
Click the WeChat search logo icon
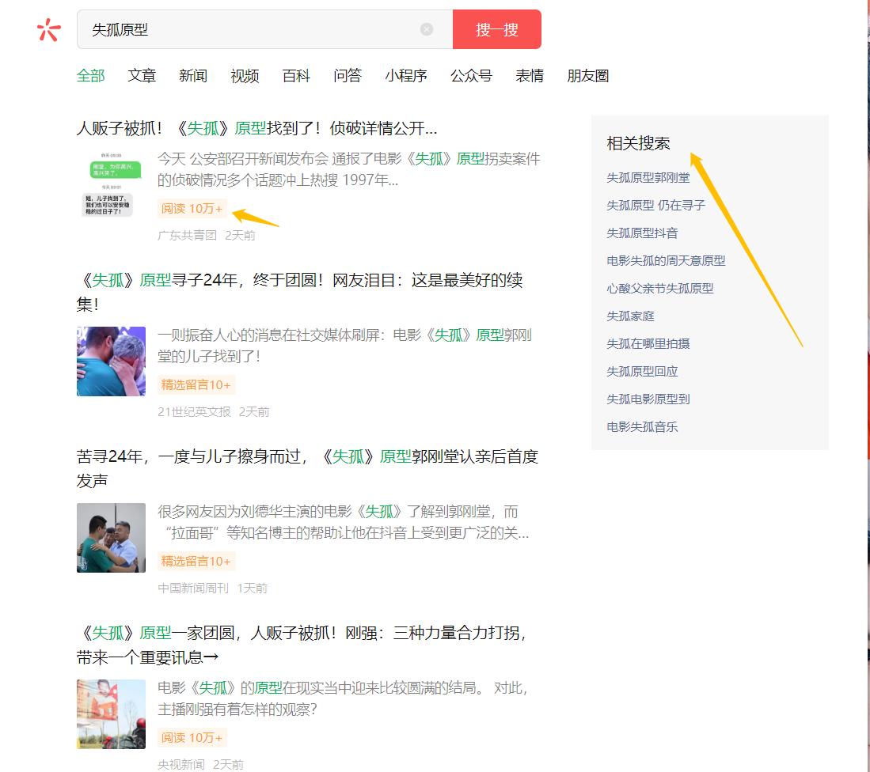(x=48, y=30)
